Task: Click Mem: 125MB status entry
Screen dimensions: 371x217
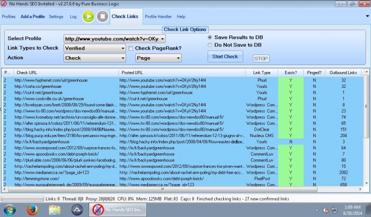Action: [148, 199]
